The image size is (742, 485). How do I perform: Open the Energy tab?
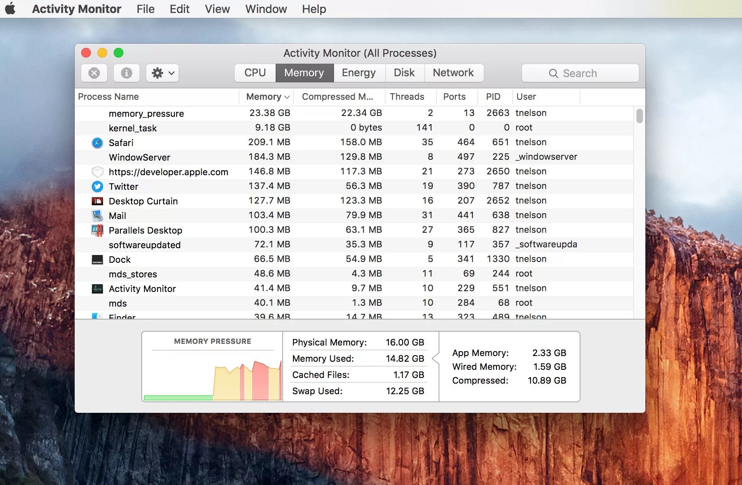tap(359, 73)
